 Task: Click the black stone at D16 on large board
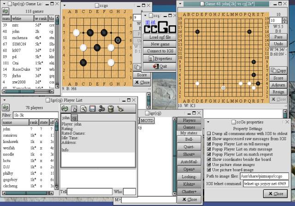(x=197, y=32)
